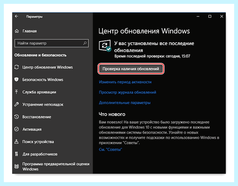Screen dimensions: 238x186
Task: Click the Что нового heading
Action: point(112,114)
